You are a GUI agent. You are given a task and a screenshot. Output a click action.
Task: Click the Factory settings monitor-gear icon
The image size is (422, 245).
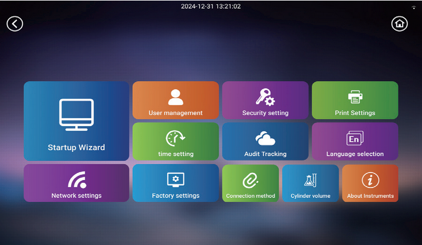[x=176, y=179]
